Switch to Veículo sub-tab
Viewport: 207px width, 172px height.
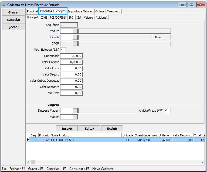(x=88, y=18)
